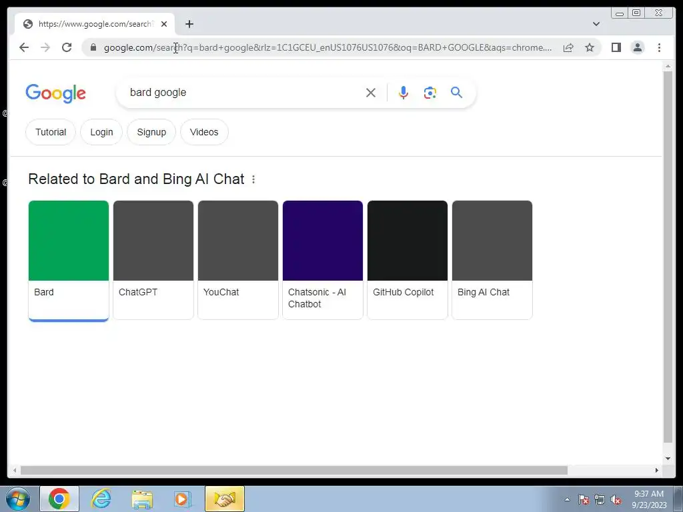Close the google.com/search tab
The image size is (683, 512).
click(164, 24)
